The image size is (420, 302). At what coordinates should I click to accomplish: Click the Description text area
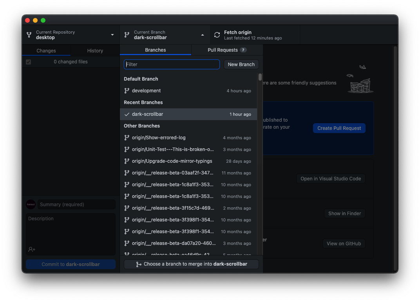[x=71, y=234]
